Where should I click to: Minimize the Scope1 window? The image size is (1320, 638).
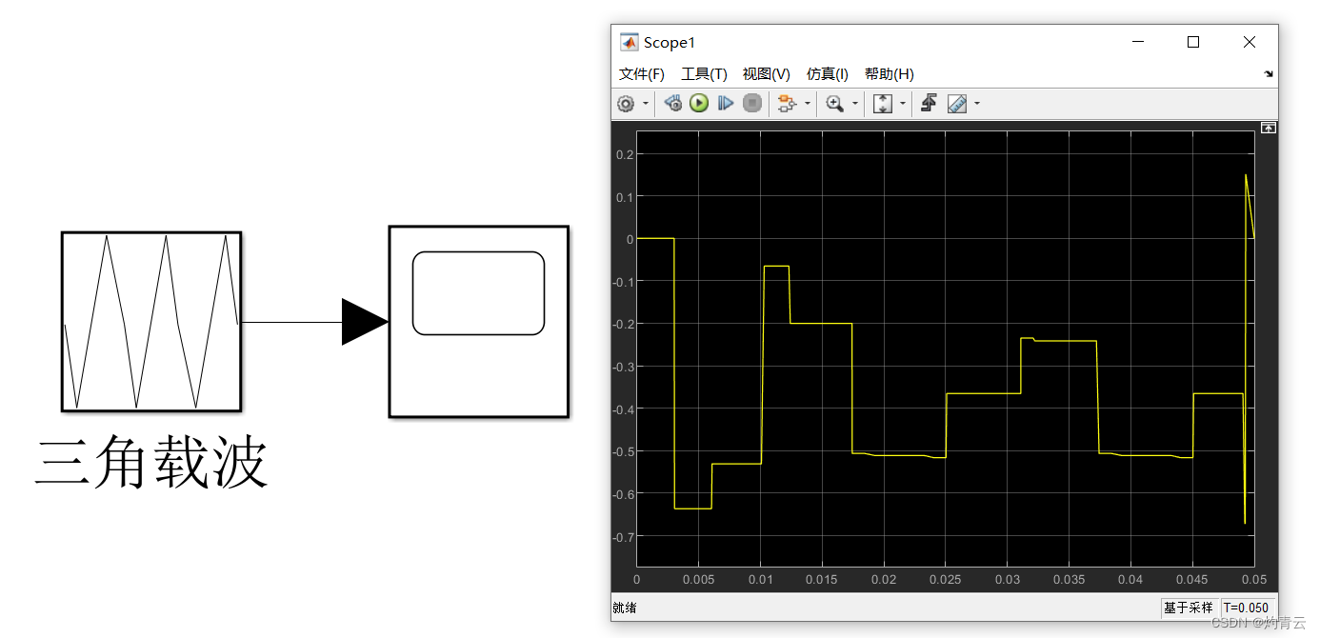1137,42
